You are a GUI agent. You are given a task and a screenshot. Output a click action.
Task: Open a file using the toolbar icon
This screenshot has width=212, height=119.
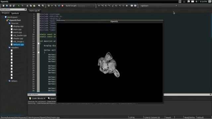[7, 6]
